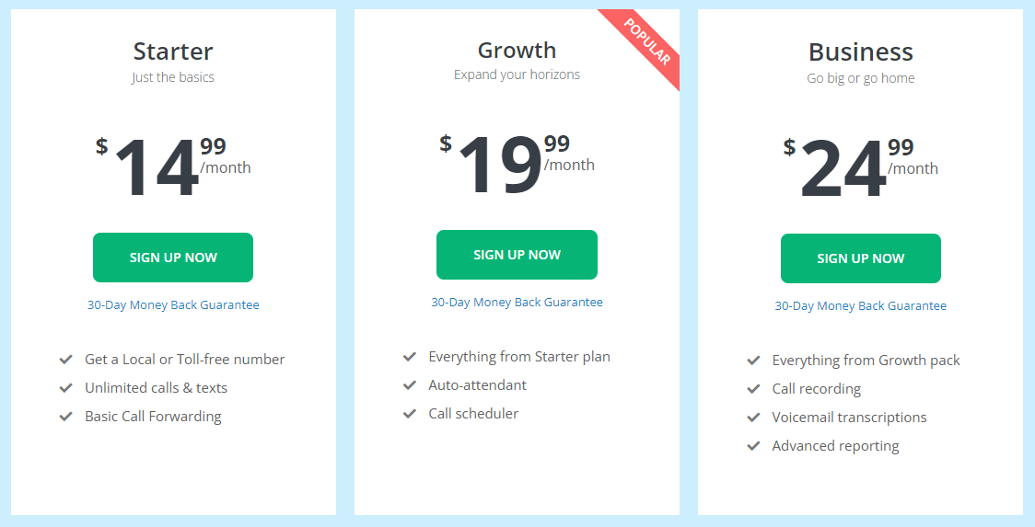Screen dimensions: 1035x527
Task: Click checkmark next to Basic Call Forwarding
Action: (x=66, y=417)
